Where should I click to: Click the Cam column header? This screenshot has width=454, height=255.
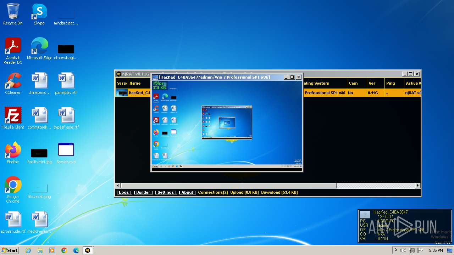tap(356, 83)
